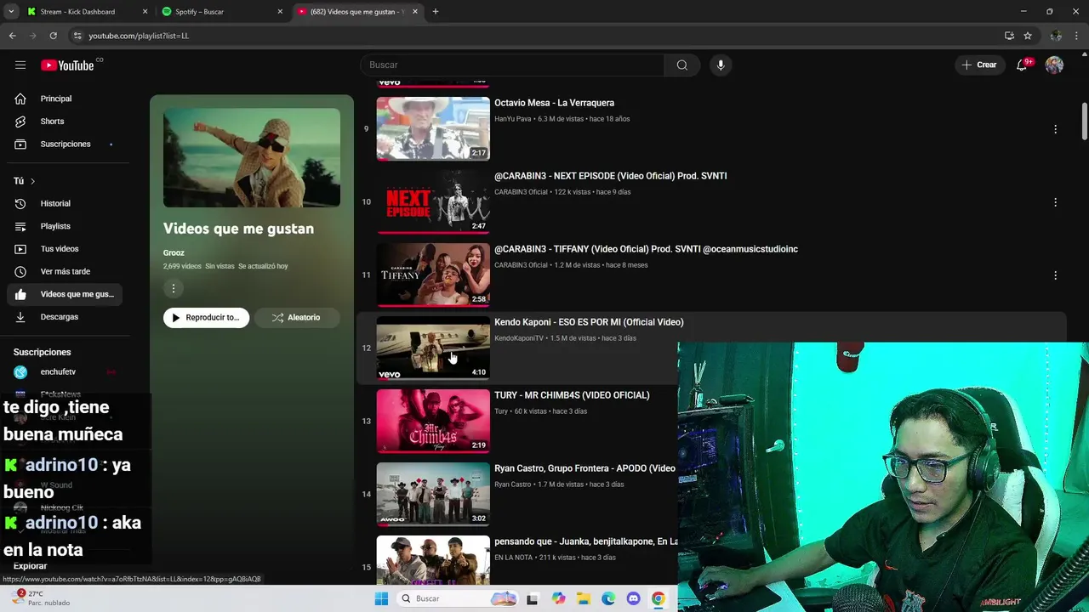Click the playlist cover thumbnail
Viewport: 1089px width, 612px height.
tap(252, 157)
